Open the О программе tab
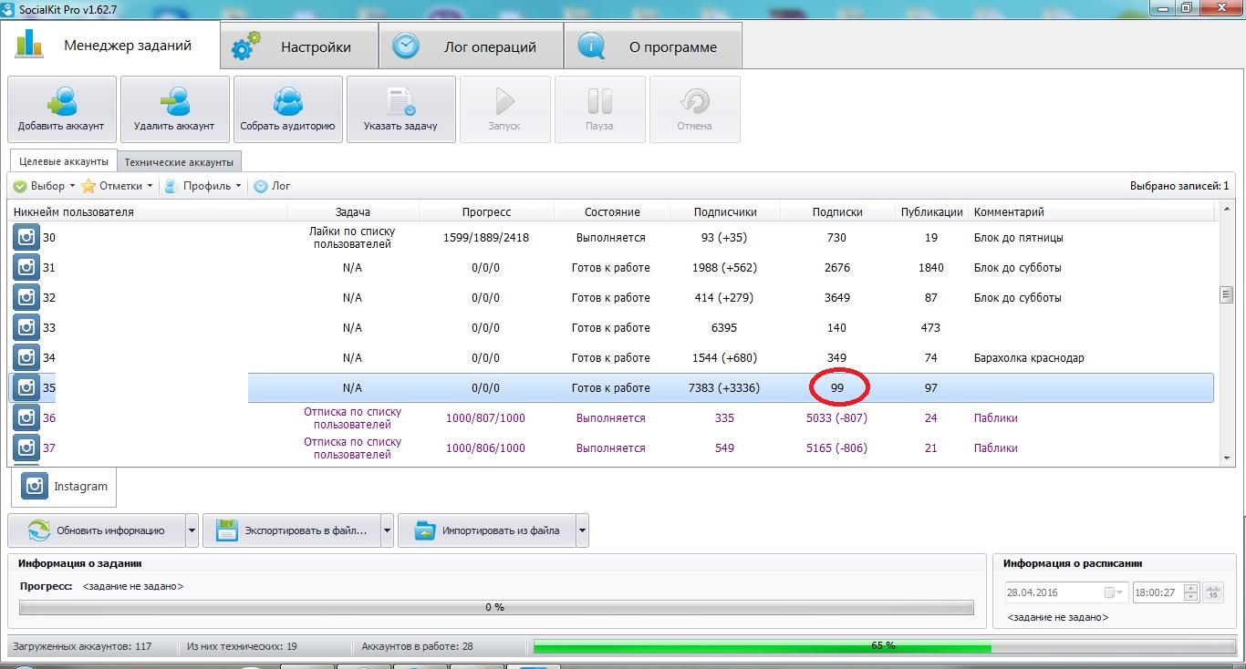Viewport: 1246px width, 669px height. tap(653, 46)
